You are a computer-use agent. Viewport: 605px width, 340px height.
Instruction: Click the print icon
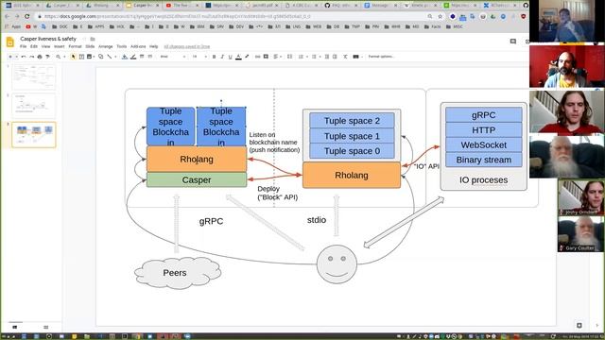pos(40,57)
